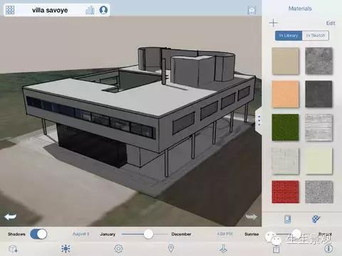Open the add 3D object cube tool
The width and height of the screenshot is (342, 256).
[x=13, y=249]
